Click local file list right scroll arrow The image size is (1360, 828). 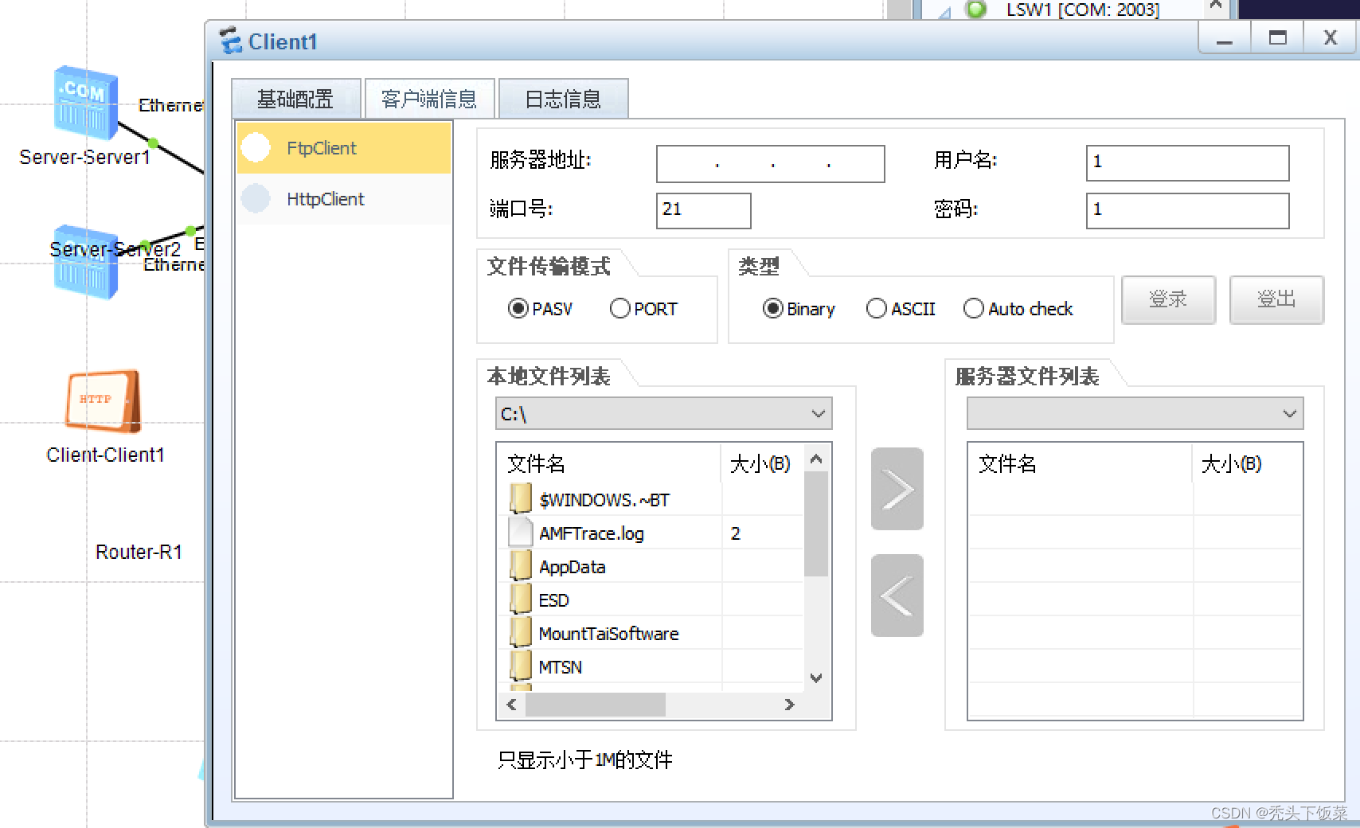789,705
